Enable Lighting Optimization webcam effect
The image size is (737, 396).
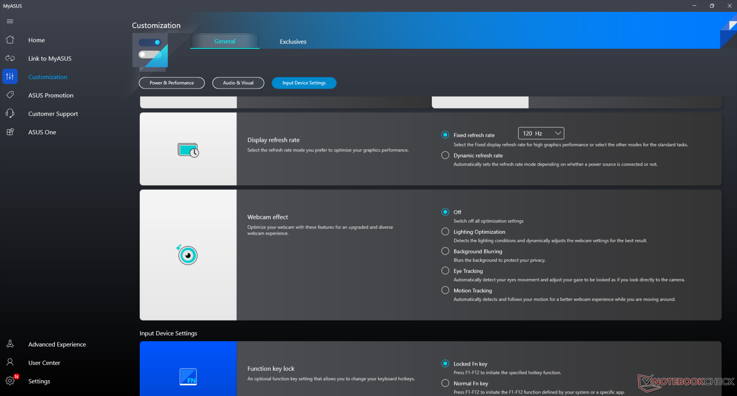445,232
